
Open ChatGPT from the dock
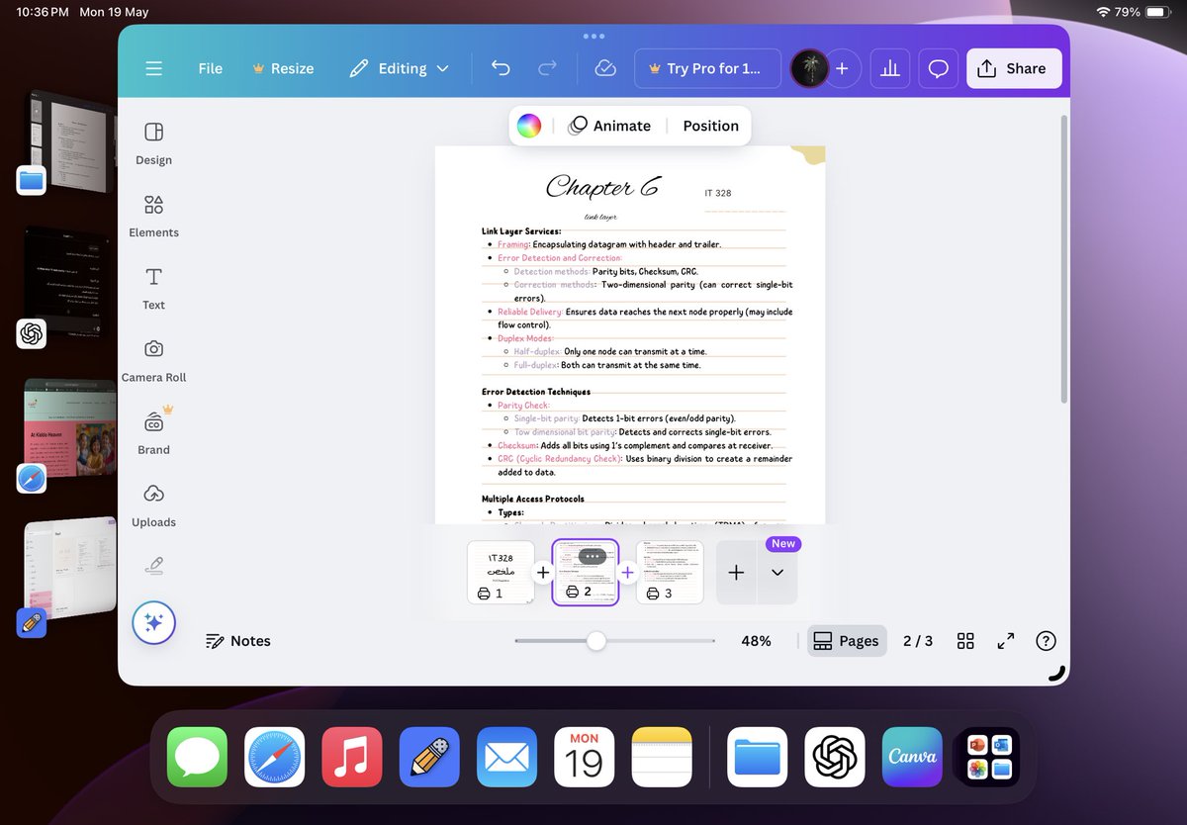[835, 758]
